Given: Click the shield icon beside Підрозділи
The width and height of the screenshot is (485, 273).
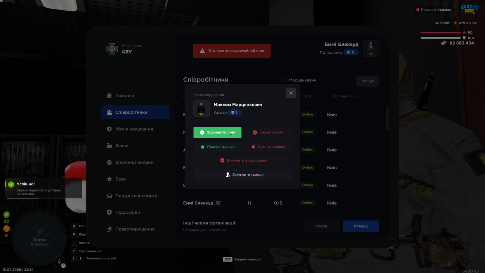Looking at the screenshot, I should click(x=109, y=212).
